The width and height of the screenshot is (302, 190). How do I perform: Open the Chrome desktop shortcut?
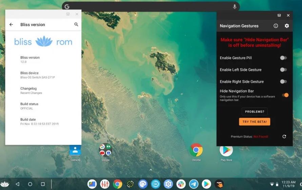(x=196, y=153)
